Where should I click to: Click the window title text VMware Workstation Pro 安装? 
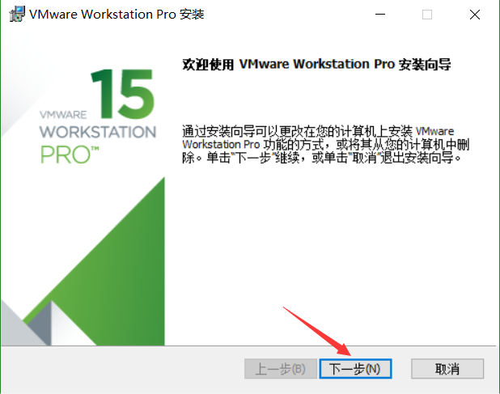coord(117,15)
